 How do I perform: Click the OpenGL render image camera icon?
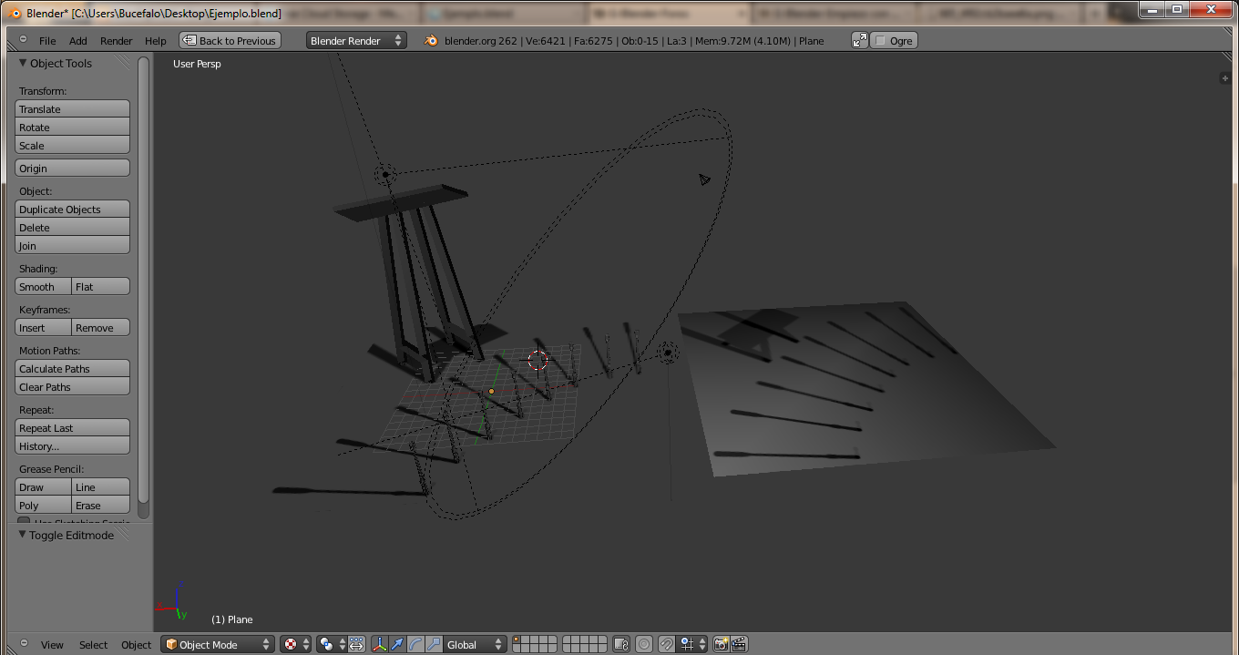click(x=721, y=644)
